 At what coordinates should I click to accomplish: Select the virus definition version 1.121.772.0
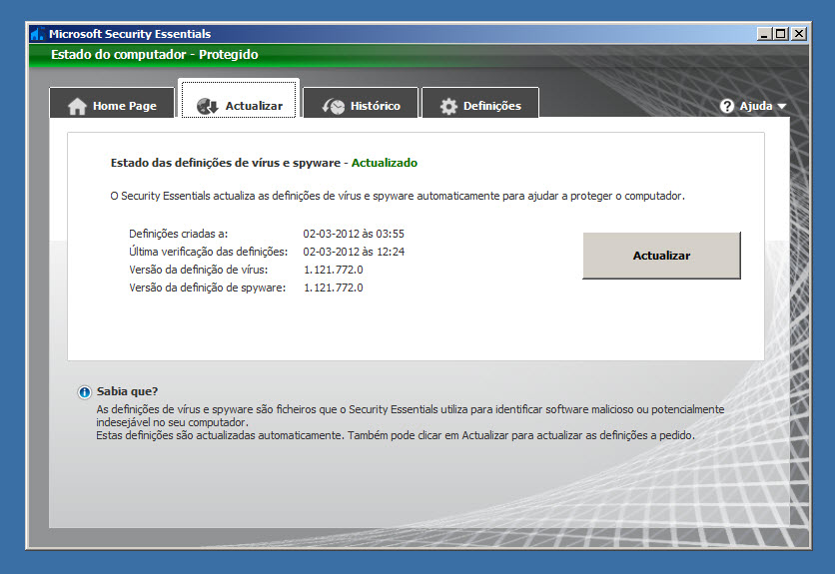click(x=334, y=270)
